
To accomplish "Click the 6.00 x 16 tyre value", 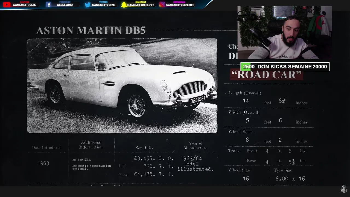I will pos(290,179).
